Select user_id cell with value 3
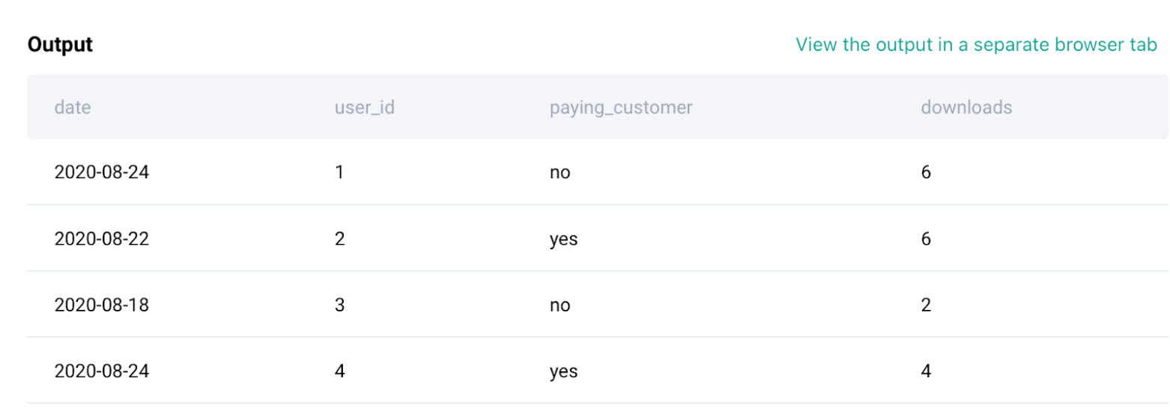Image resolution: width=1170 pixels, height=417 pixels. click(339, 305)
